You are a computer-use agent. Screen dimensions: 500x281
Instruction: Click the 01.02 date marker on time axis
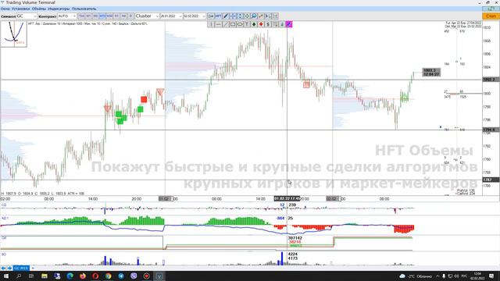165,199
